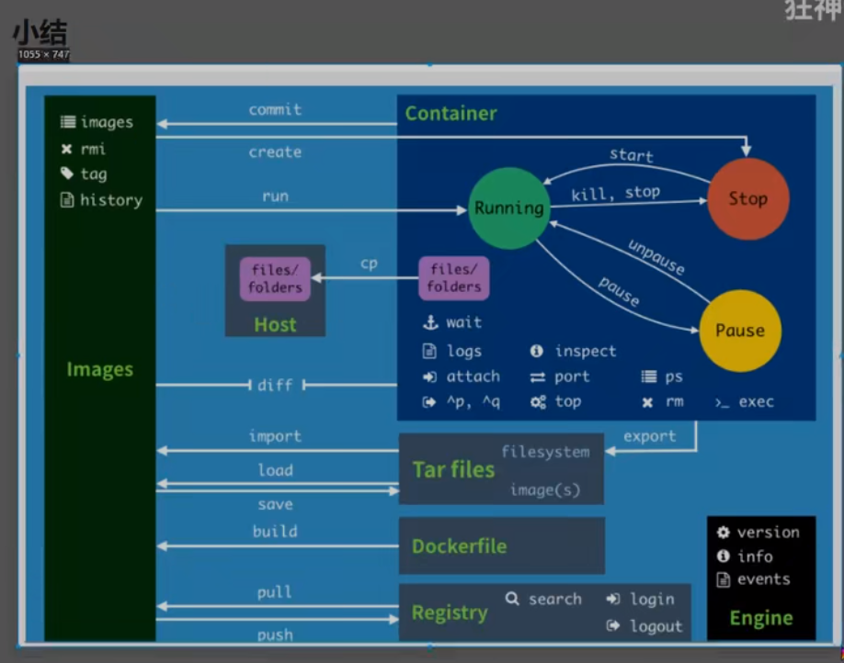The image size is (844, 663).
Task: Click the green 'Host' label
Action: click(275, 325)
